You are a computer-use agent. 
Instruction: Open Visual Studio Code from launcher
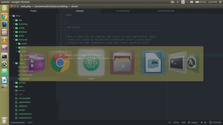point(5,24)
